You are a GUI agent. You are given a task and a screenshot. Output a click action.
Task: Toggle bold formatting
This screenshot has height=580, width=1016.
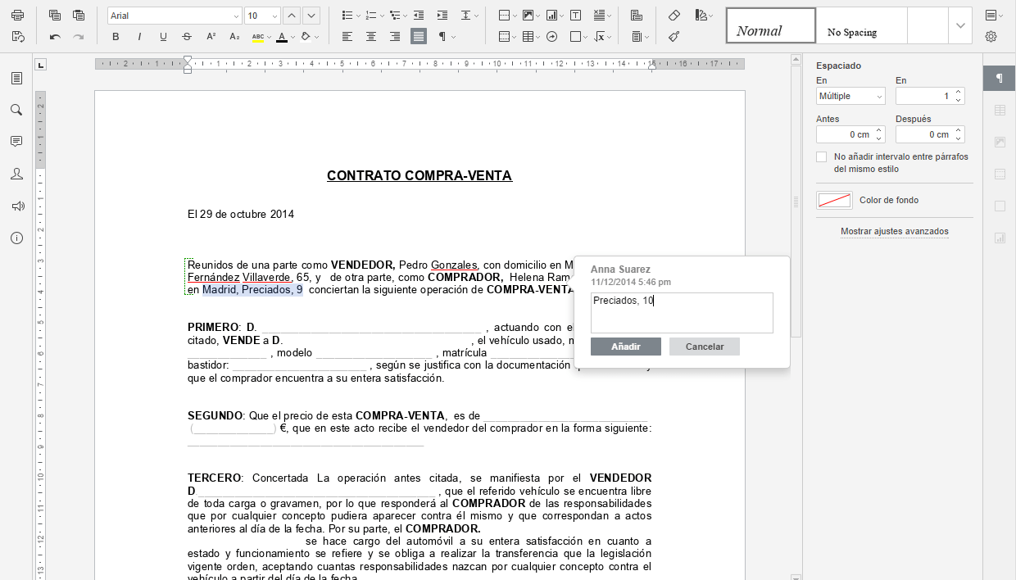pyautogui.click(x=116, y=36)
